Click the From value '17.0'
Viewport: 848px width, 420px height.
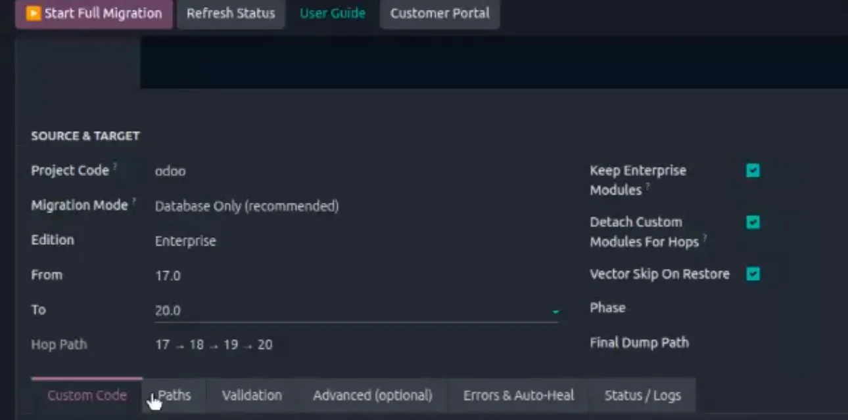(x=168, y=276)
